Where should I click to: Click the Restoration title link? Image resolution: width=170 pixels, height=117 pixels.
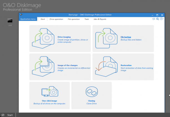tap(126, 65)
